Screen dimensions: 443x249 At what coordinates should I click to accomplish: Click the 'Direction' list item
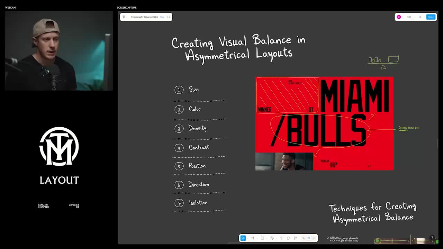199,184
